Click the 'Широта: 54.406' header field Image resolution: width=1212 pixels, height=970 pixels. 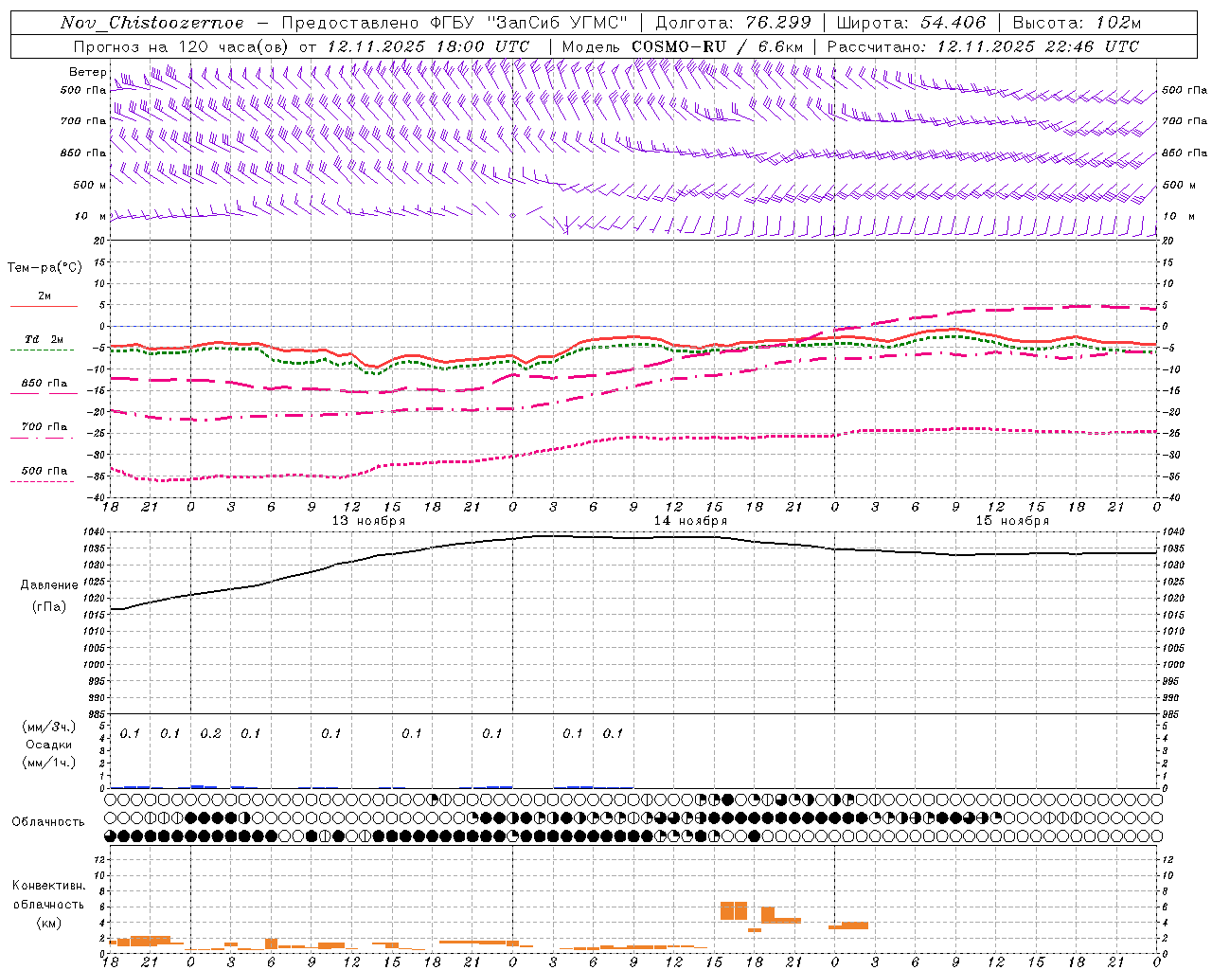(911, 23)
